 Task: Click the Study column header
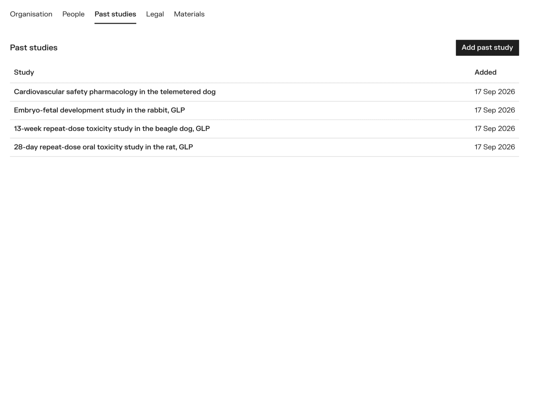[24, 72]
